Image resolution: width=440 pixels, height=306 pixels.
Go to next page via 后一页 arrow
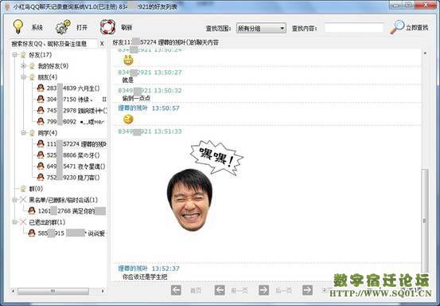(264, 290)
